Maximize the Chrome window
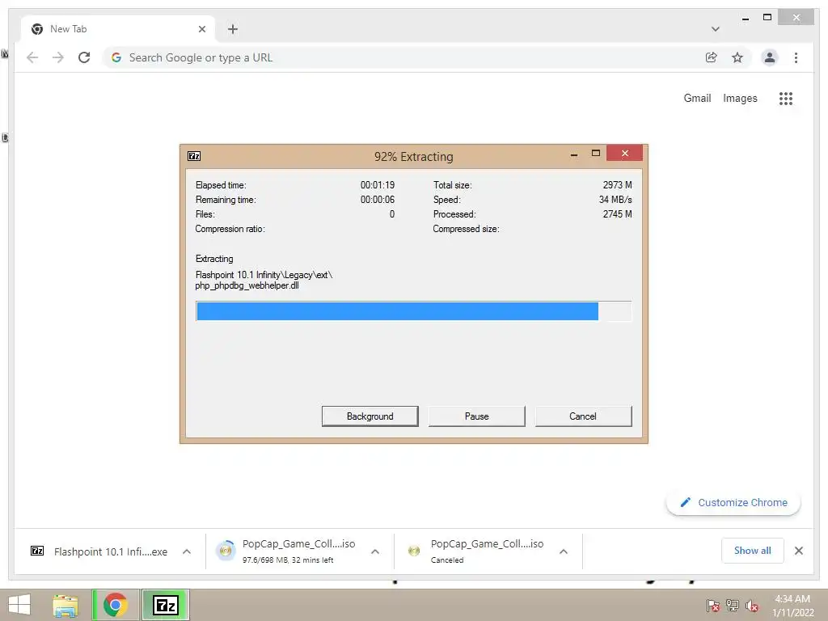This screenshot has height=621, width=828. [x=767, y=18]
